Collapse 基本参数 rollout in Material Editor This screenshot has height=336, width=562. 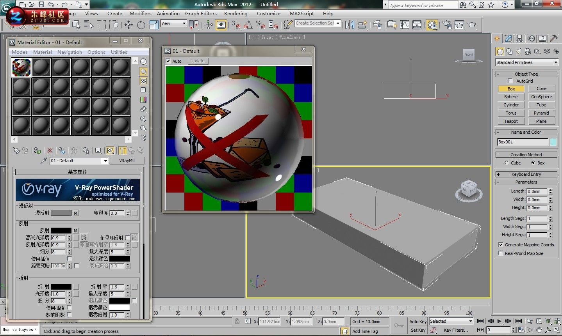(77, 172)
